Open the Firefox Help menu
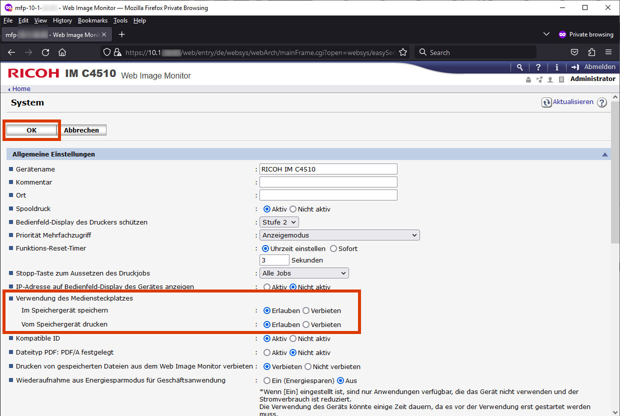Image resolution: width=620 pixels, height=416 pixels. click(x=139, y=20)
